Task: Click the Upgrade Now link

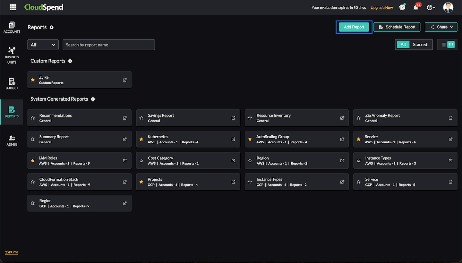Action: tap(381, 8)
